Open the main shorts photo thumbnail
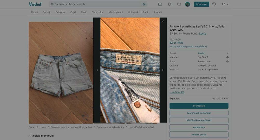260x140 pixels. point(61,73)
